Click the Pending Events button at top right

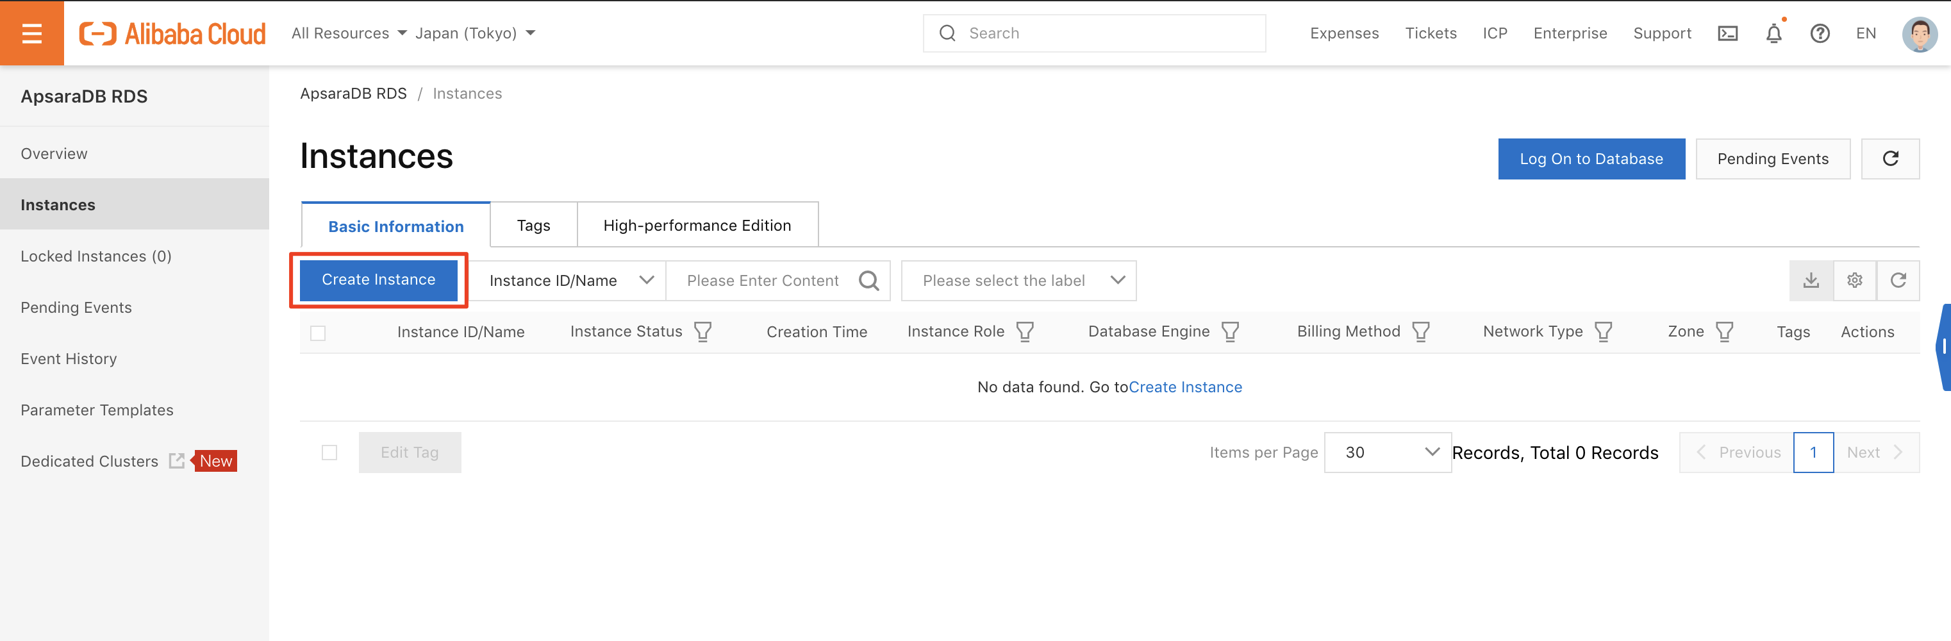point(1772,158)
